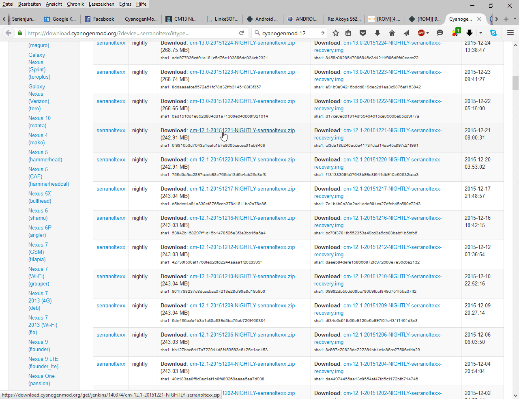Select Nexus 9 (flounder) device
The height and width of the screenshot is (399, 519).
[x=39, y=345]
